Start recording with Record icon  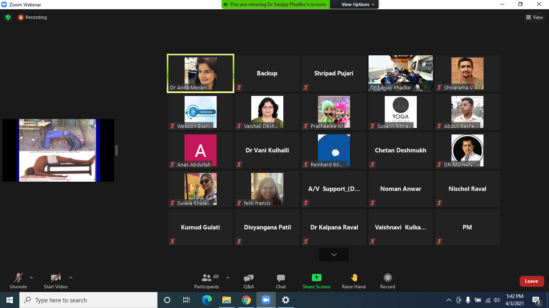click(x=387, y=281)
